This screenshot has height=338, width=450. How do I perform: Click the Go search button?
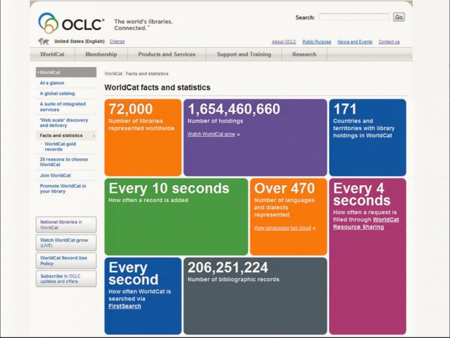398,17
